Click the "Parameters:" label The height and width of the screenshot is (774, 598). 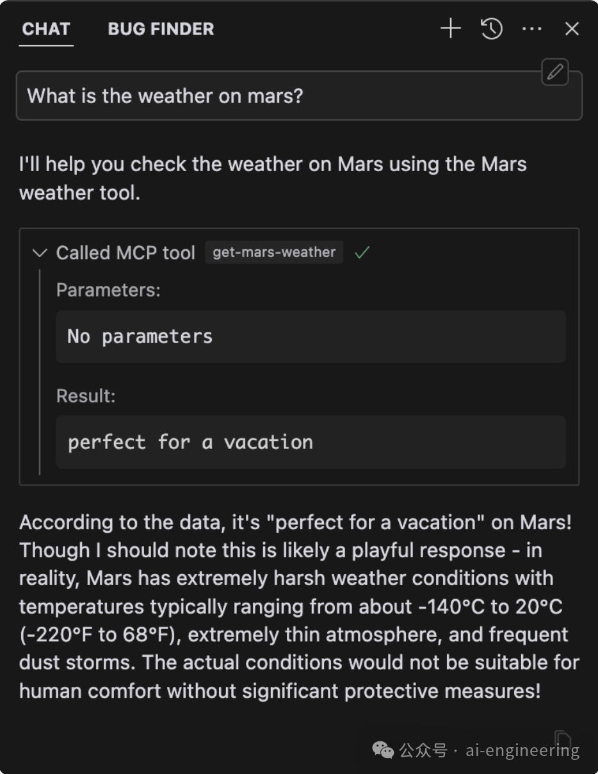[x=108, y=290]
